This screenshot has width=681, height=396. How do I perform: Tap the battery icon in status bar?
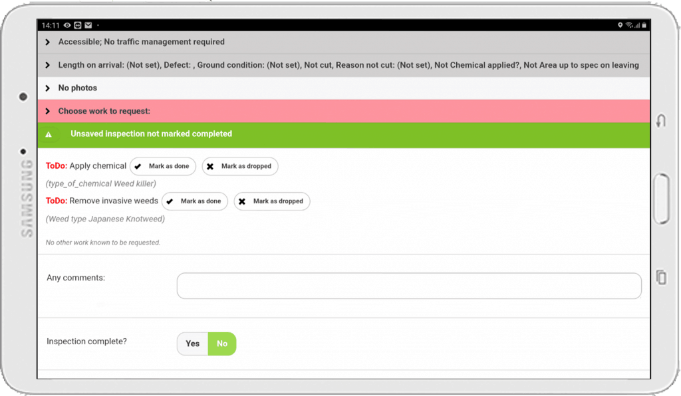click(x=644, y=25)
